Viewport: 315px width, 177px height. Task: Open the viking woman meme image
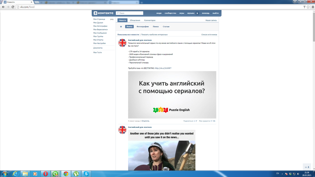(162, 151)
